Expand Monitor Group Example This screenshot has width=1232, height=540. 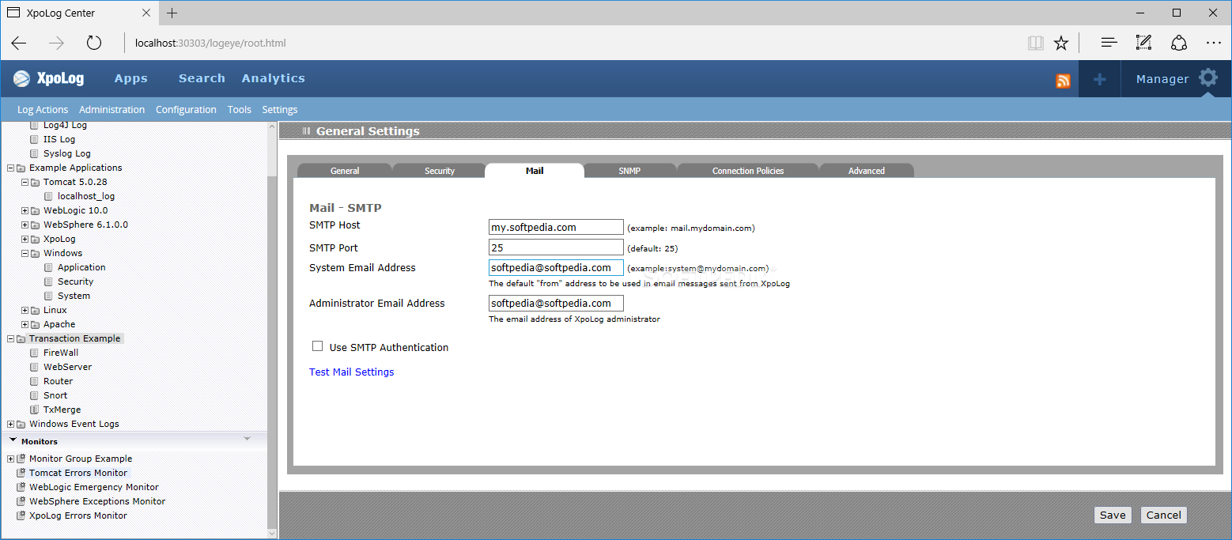[11, 459]
